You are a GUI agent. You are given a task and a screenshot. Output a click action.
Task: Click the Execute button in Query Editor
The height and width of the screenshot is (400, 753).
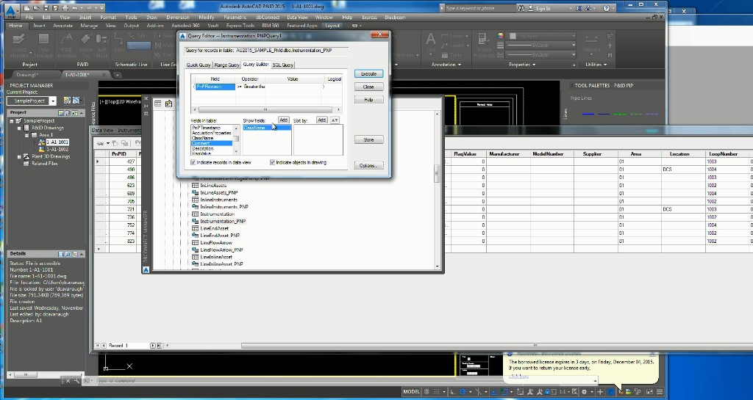point(369,74)
